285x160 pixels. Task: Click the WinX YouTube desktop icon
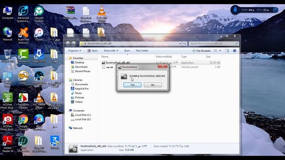(39, 122)
